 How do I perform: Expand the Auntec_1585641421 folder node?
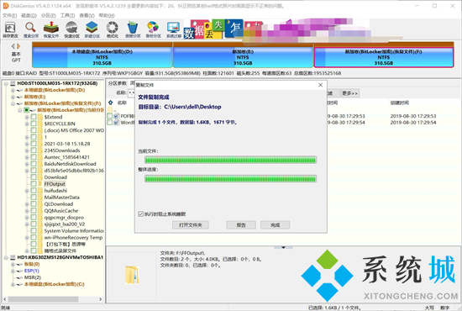pyautogui.click(x=27, y=157)
